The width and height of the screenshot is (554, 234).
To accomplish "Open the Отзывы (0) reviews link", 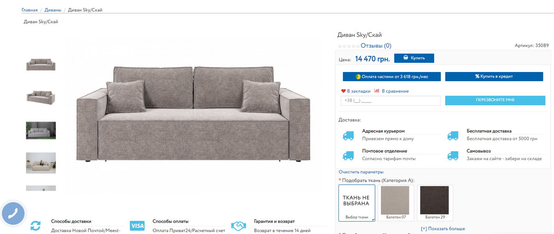I will [x=376, y=46].
